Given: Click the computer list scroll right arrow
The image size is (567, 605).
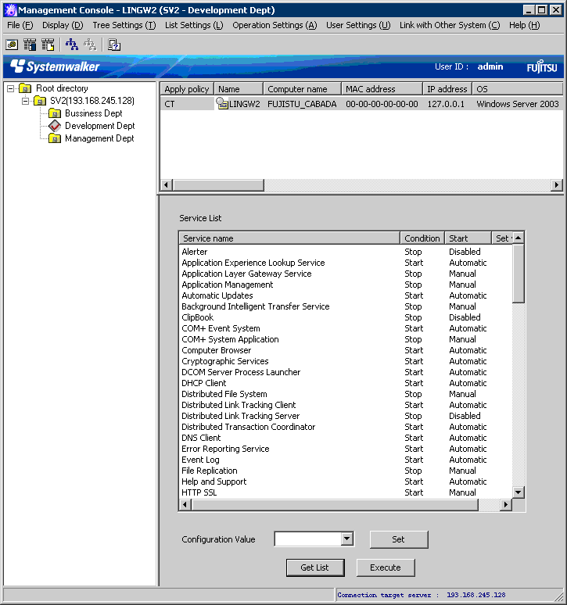Looking at the screenshot, I should [x=557, y=184].
